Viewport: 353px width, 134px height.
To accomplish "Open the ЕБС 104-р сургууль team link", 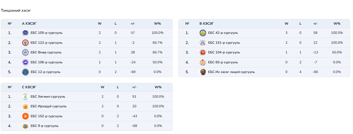I will click(x=224, y=52).
